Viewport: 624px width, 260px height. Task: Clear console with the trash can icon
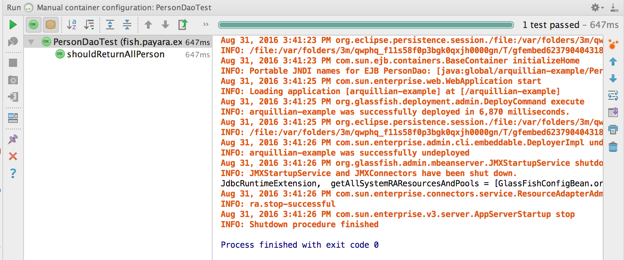613,147
